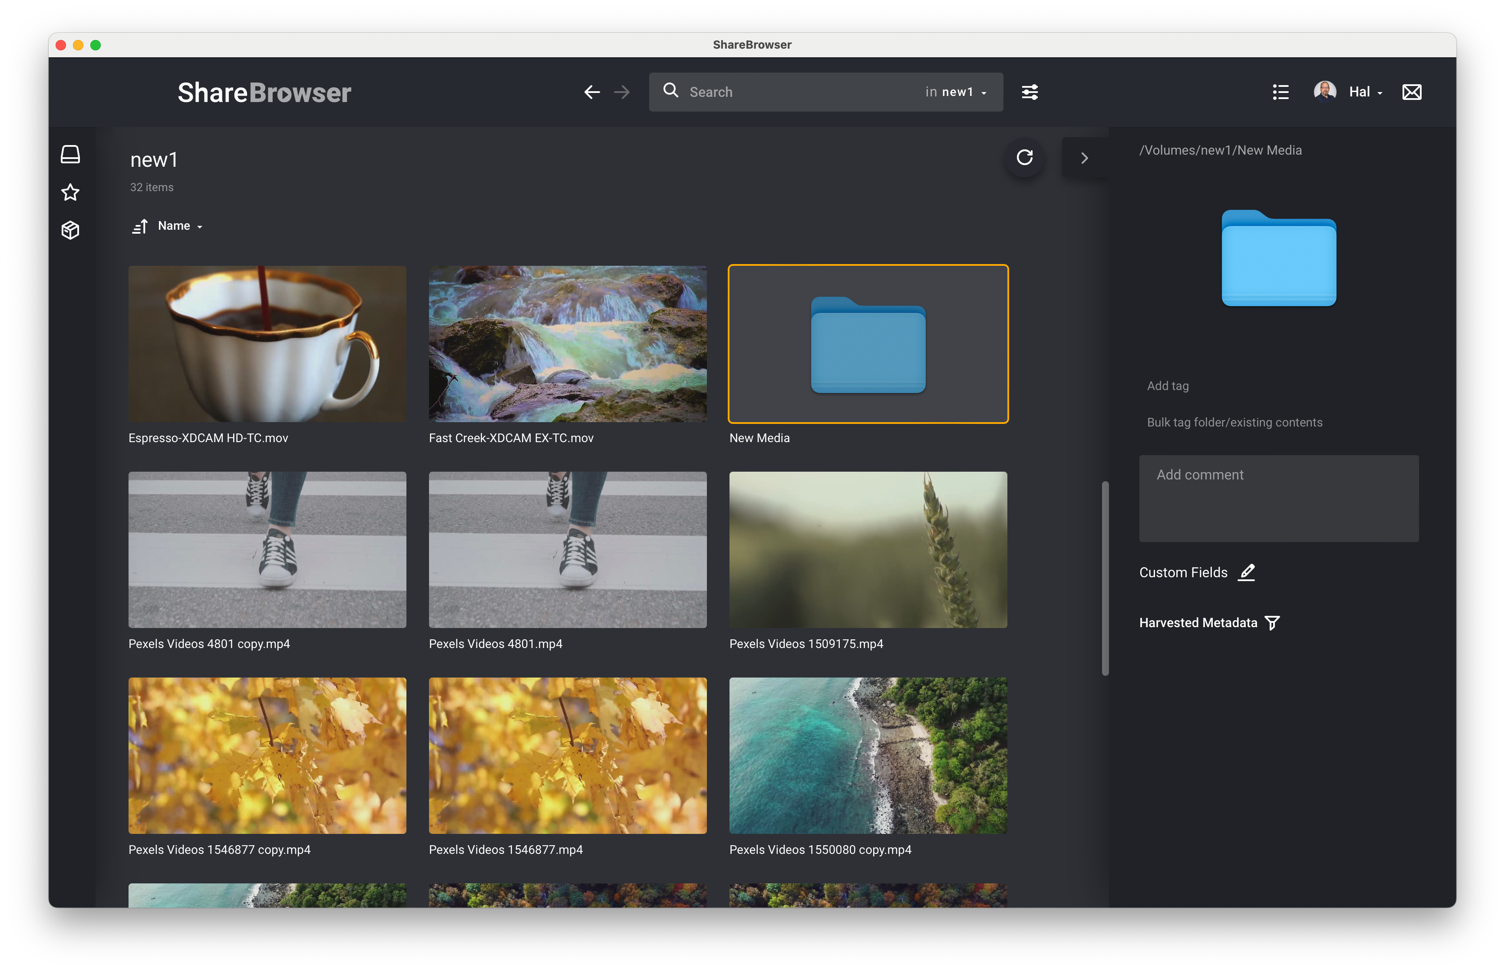Select Pexels Videos 1550080 copy.mp4 thumbnail
Screen dimensions: 1505x972
868,756
